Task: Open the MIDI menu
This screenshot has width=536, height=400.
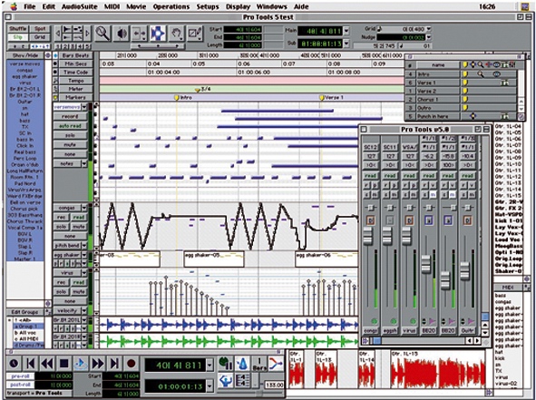Action: [112, 6]
